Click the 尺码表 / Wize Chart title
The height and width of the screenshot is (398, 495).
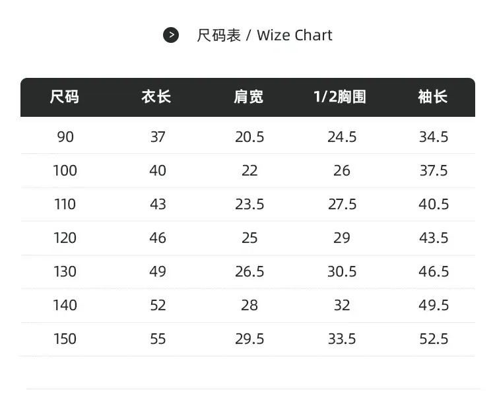coord(264,35)
